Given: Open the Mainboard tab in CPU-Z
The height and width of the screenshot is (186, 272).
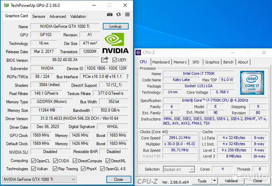Looking at the screenshot, I should click(x=161, y=62).
